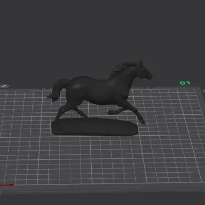The height and width of the screenshot is (205, 205).
Task: Click the horse's ear
Action: click(x=141, y=63)
